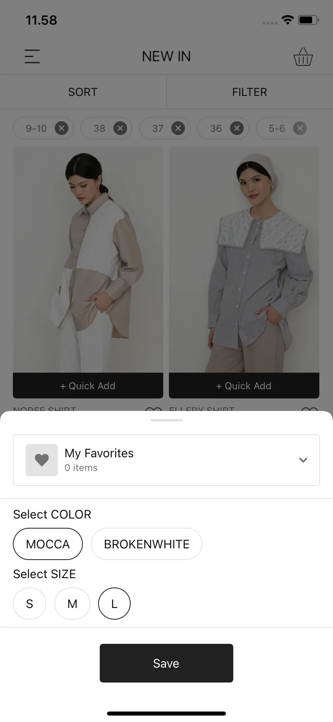
Task: Open the hamburger menu icon
Action: click(32, 56)
